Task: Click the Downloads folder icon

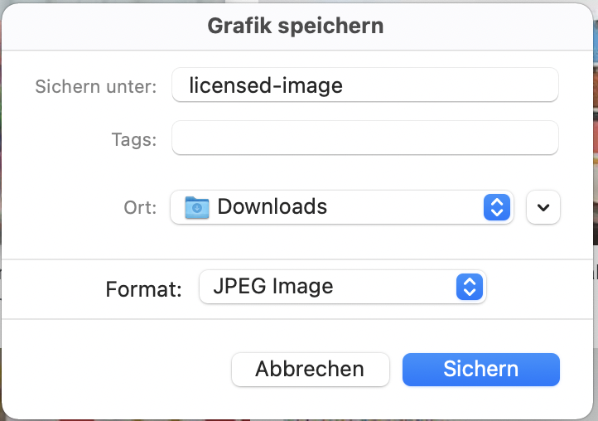Action: (x=197, y=207)
